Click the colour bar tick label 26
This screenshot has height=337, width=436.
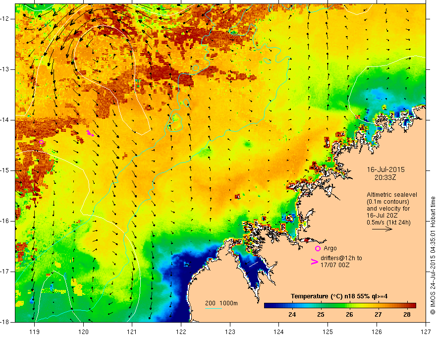pyautogui.click(x=349, y=315)
